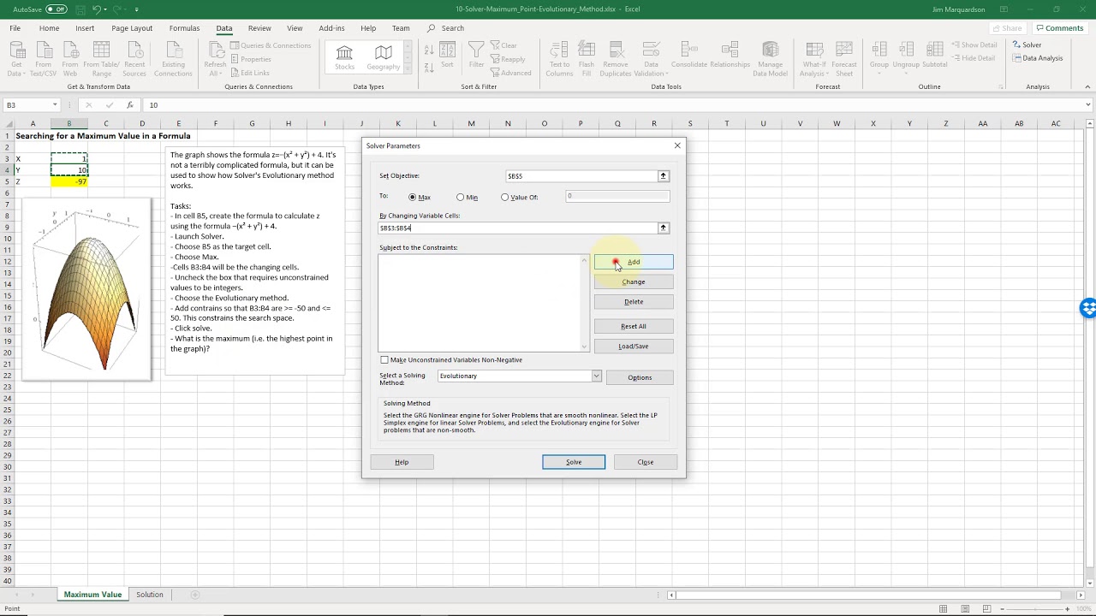Click Remove Duplicates icon
The image size is (1096, 616).
616,58
